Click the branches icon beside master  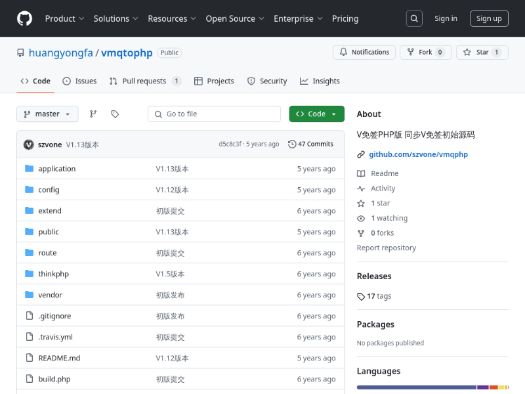[x=93, y=114]
